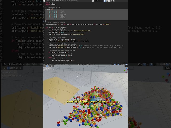Run the script with the play button
The height and width of the screenshot is (128, 171).
[114, 1]
